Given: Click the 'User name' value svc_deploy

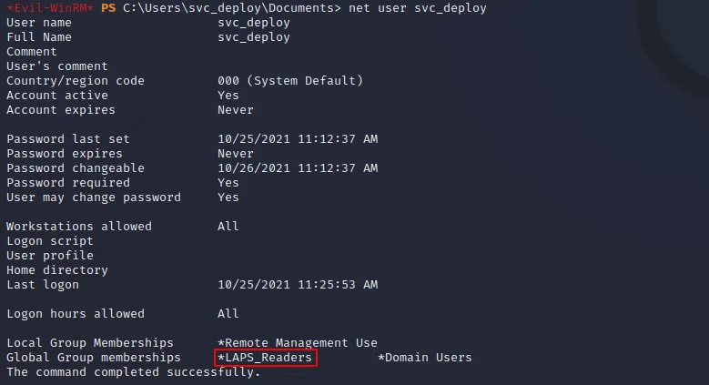Looking at the screenshot, I should point(254,23).
